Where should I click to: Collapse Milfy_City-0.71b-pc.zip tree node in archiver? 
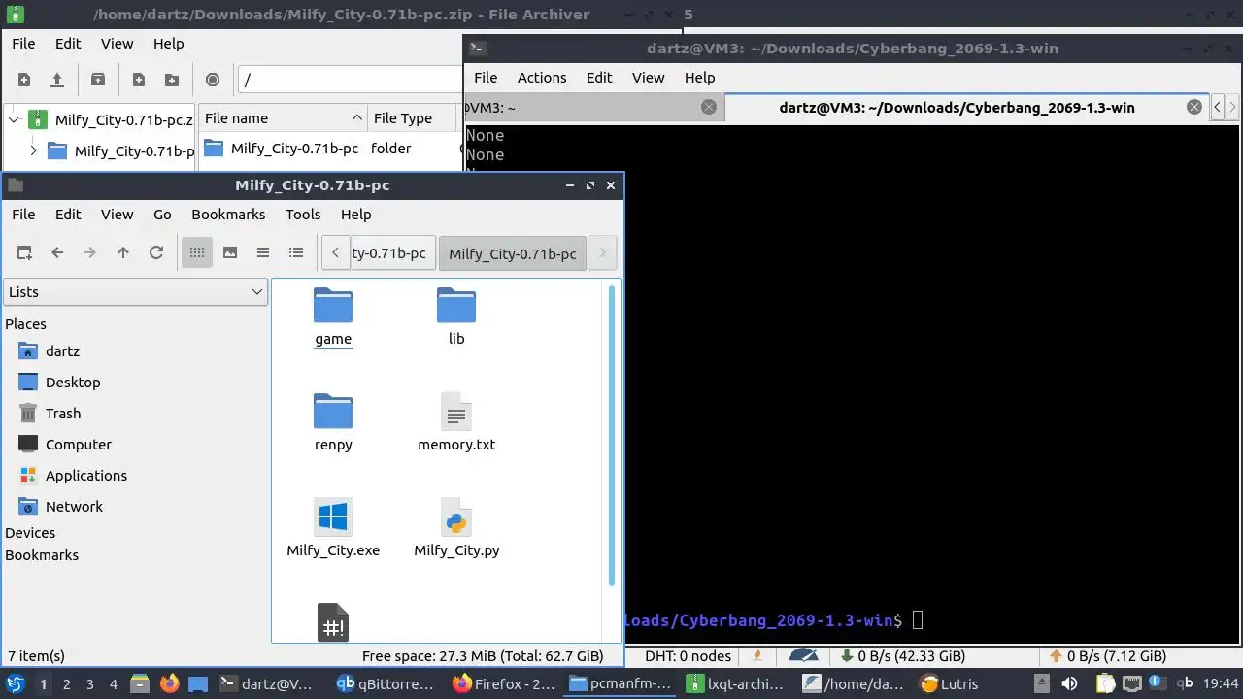(x=14, y=120)
